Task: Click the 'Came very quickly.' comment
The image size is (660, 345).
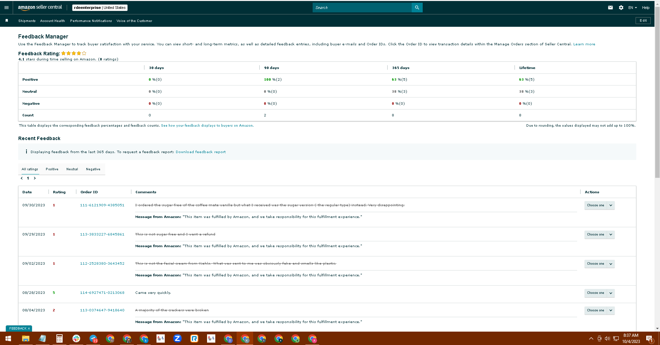Action: [153, 293]
